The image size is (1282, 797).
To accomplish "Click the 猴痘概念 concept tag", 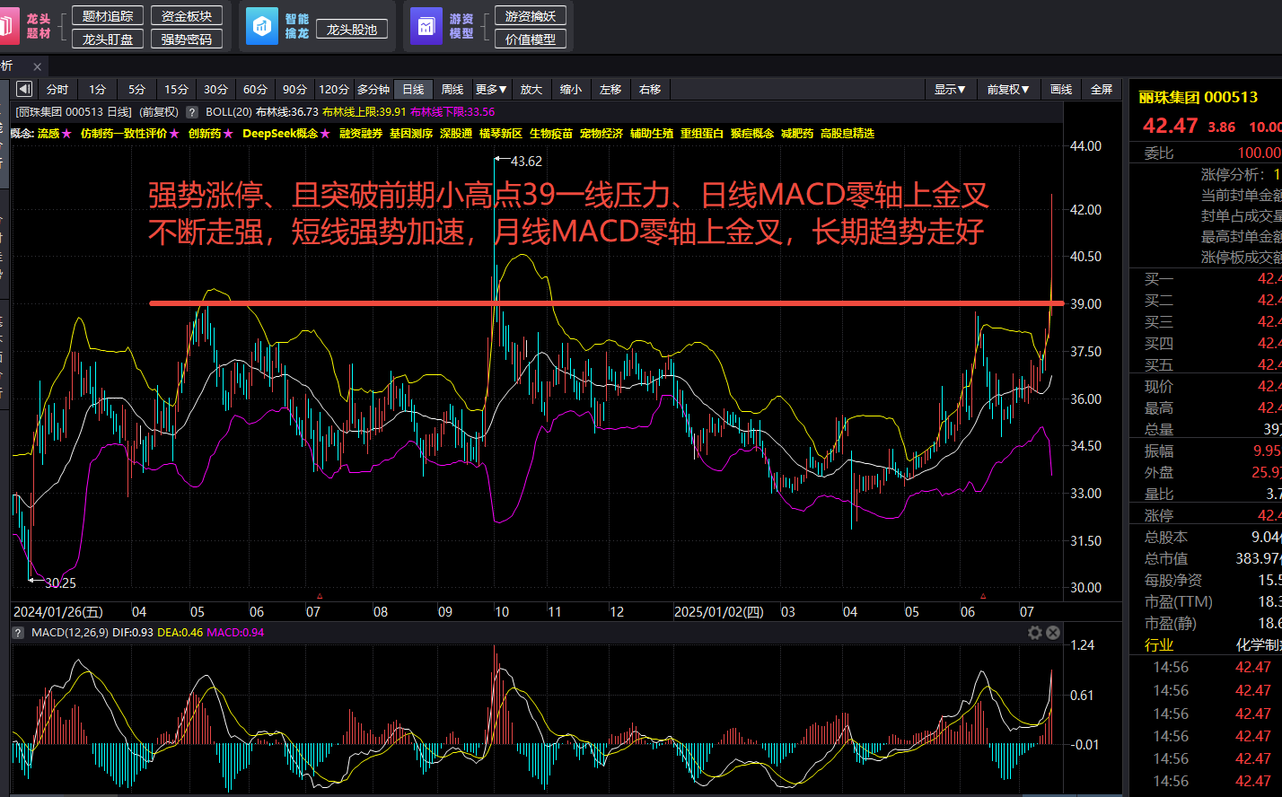I will tap(752, 134).
